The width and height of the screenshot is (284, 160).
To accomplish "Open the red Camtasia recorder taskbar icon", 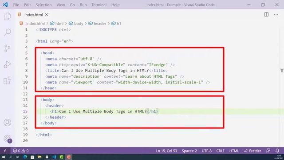I will click(69, 157).
